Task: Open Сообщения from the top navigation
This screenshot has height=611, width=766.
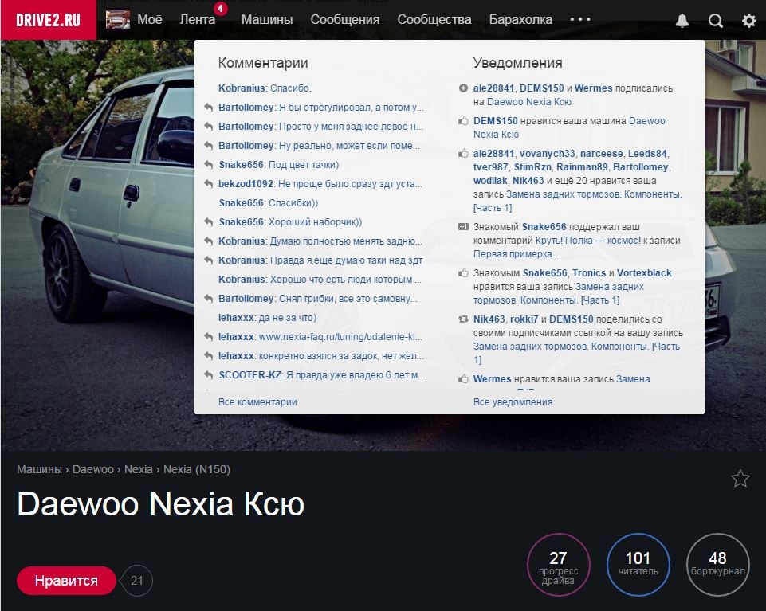Action: click(x=346, y=19)
